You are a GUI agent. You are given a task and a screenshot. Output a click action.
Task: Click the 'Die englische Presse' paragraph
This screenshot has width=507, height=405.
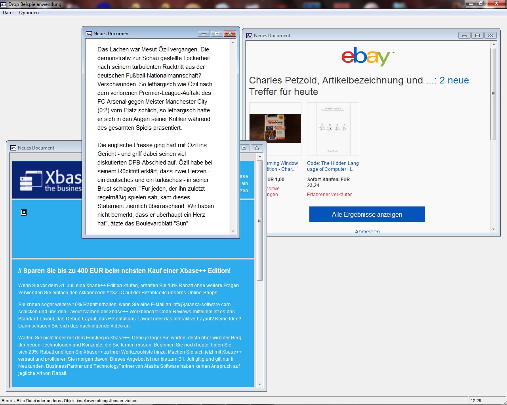point(156,184)
